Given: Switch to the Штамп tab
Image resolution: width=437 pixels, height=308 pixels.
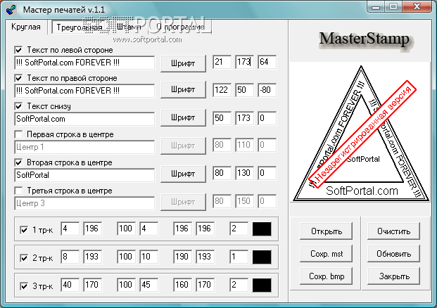Looking at the screenshot, I should (129, 27).
